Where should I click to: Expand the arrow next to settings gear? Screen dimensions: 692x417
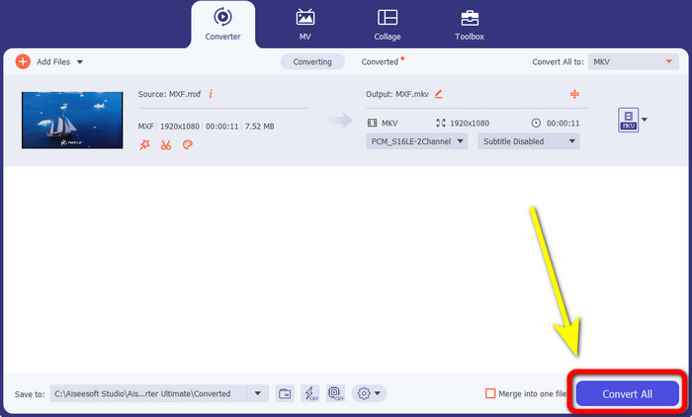[378, 393]
